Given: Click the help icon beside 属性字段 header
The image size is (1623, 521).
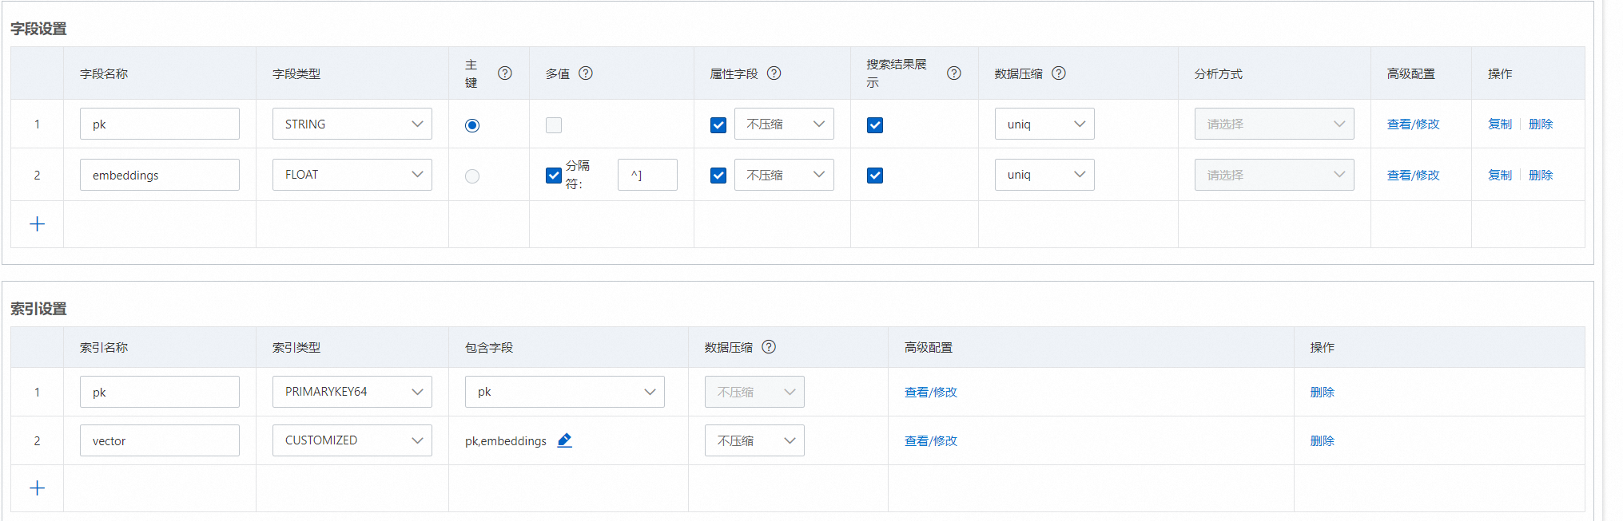Looking at the screenshot, I should pyautogui.click(x=774, y=73).
